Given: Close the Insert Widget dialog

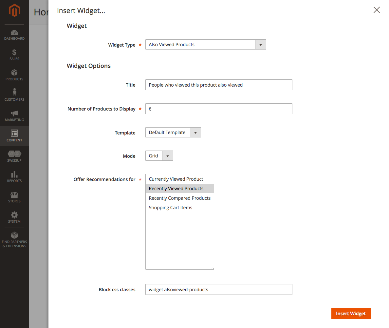Looking at the screenshot, I should tap(377, 10).
